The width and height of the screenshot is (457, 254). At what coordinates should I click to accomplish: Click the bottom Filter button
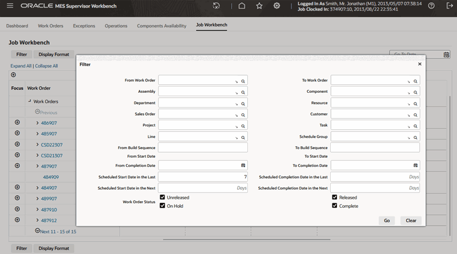[x=22, y=248]
